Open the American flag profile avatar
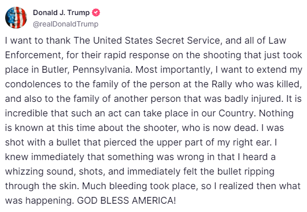The width and height of the screenshot is (307, 212). pyautogui.click(x=16, y=18)
